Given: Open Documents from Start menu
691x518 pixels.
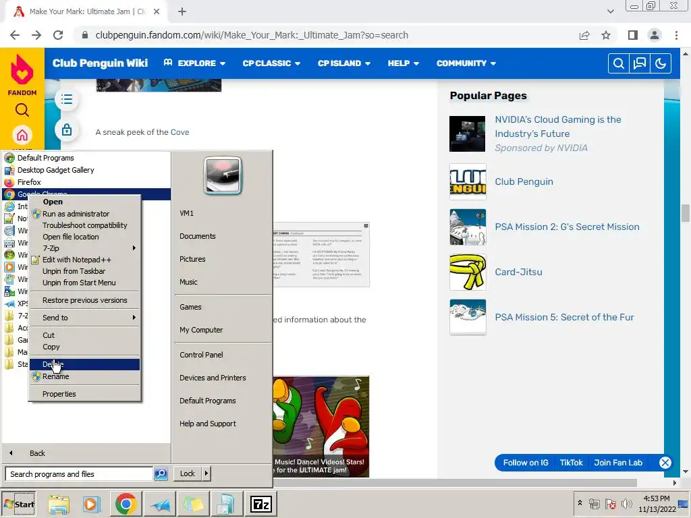Looking at the screenshot, I should pos(198,236).
